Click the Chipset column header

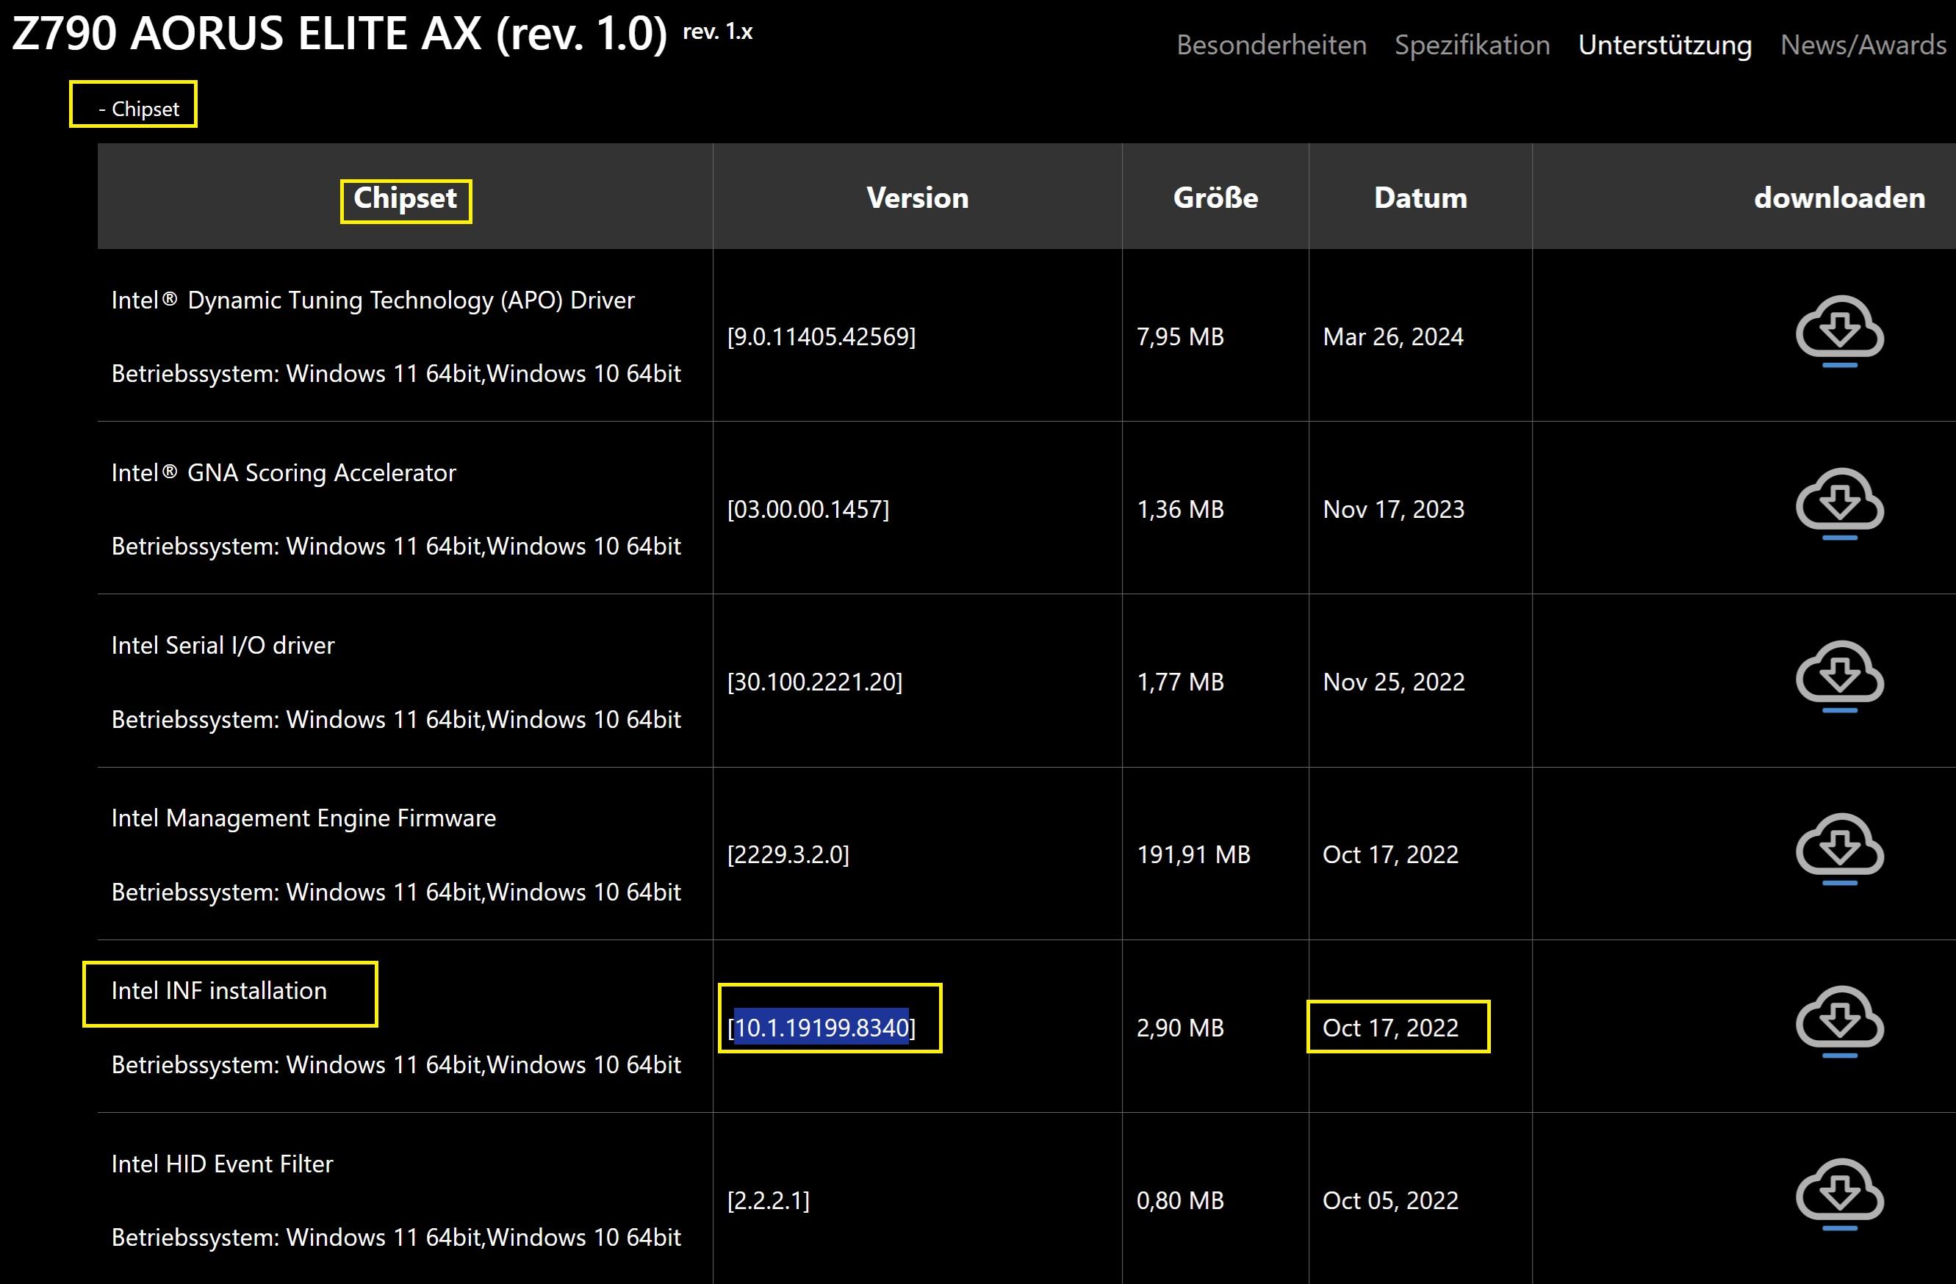[405, 198]
